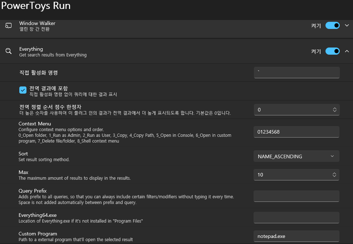Click the Window Walker title text
Image resolution: width=353 pixels, height=244 pixels.
pyautogui.click(x=37, y=23)
